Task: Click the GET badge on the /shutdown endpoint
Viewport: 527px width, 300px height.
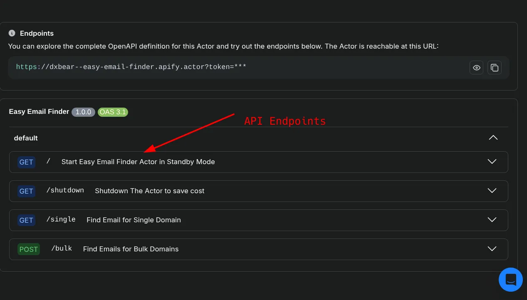Action: pyautogui.click(x=26, y=191)
